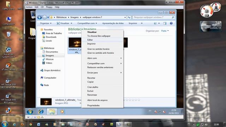Open the Visualizar toolbar dropdown

(x=64, y=23)
